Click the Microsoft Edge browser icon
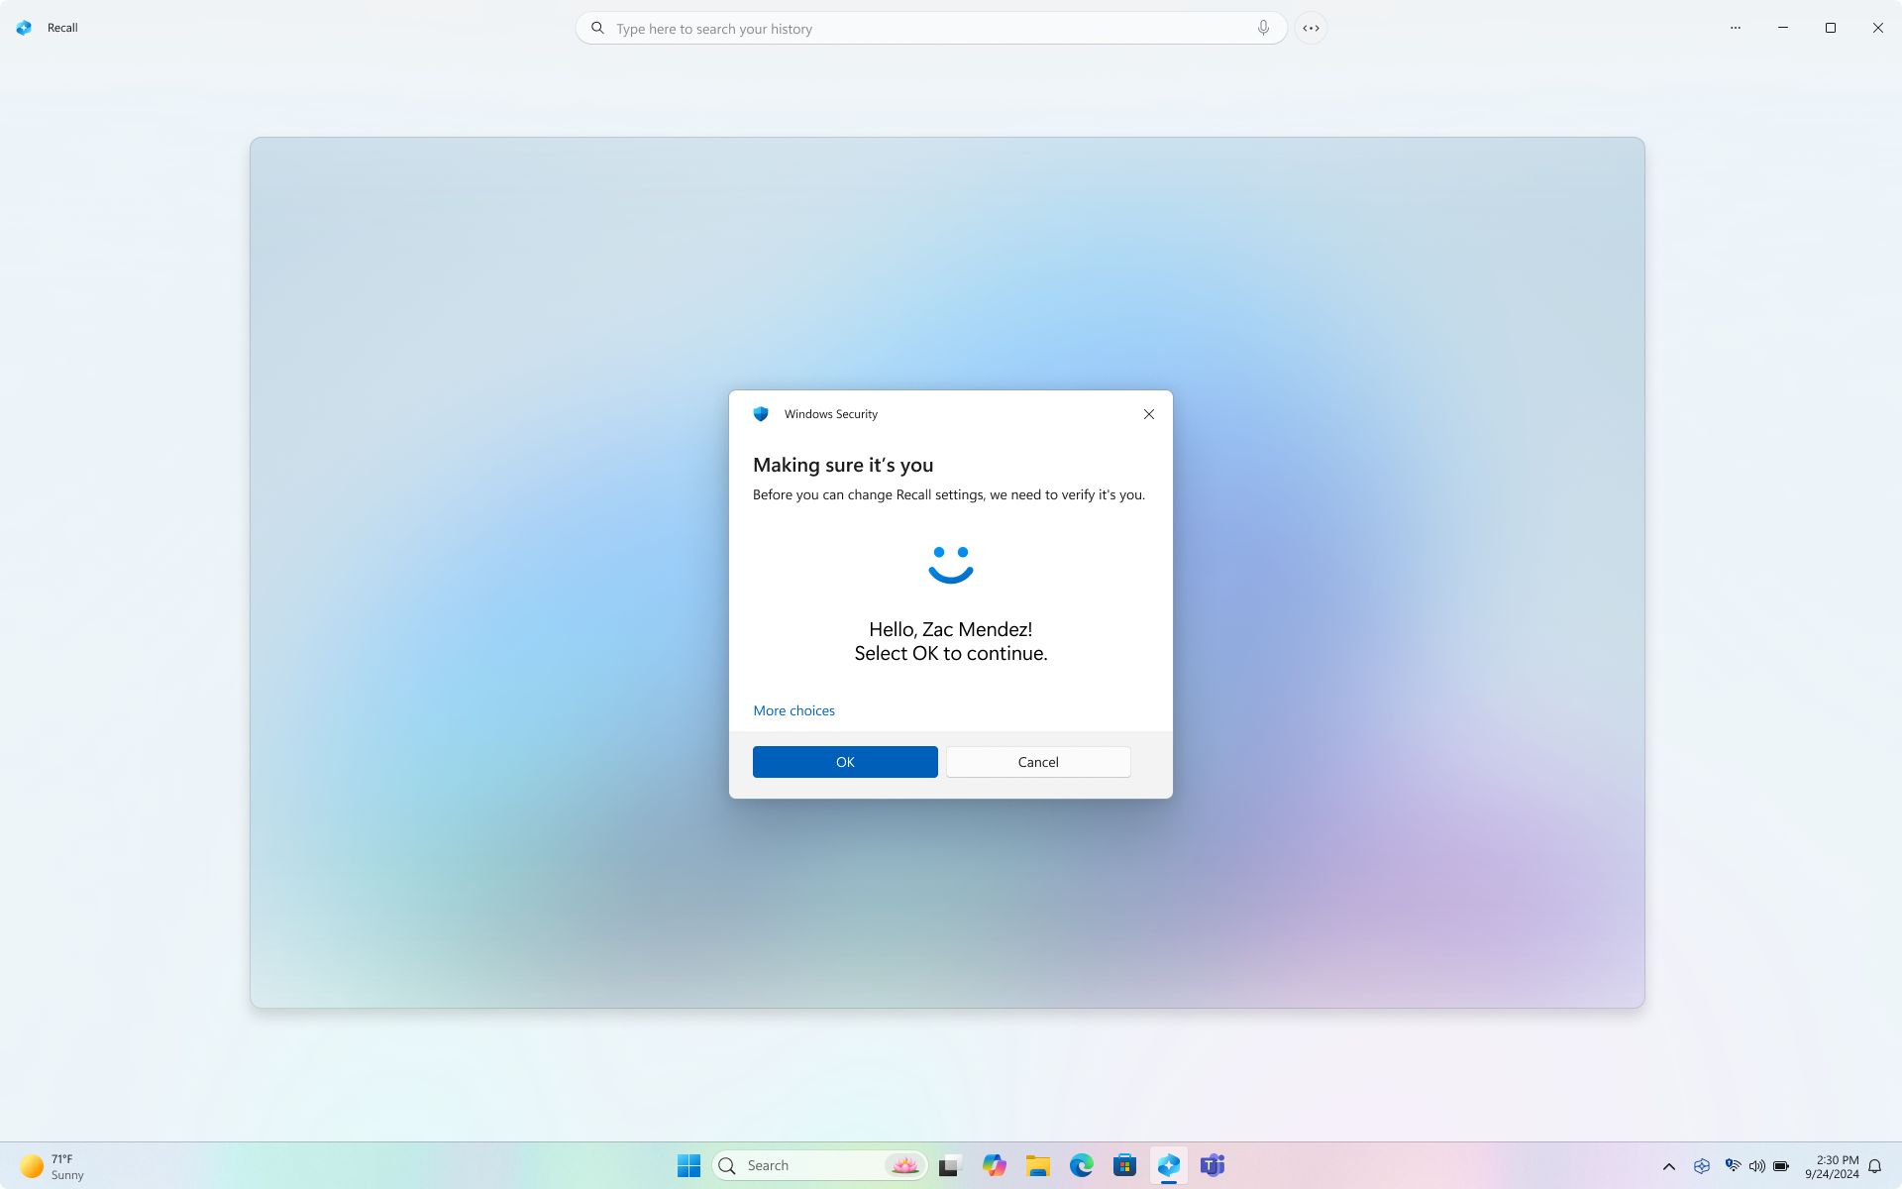 point(1081,1165)
